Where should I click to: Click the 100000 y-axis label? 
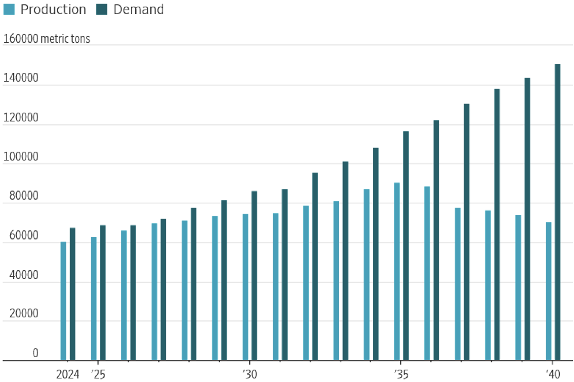point(21,157)
